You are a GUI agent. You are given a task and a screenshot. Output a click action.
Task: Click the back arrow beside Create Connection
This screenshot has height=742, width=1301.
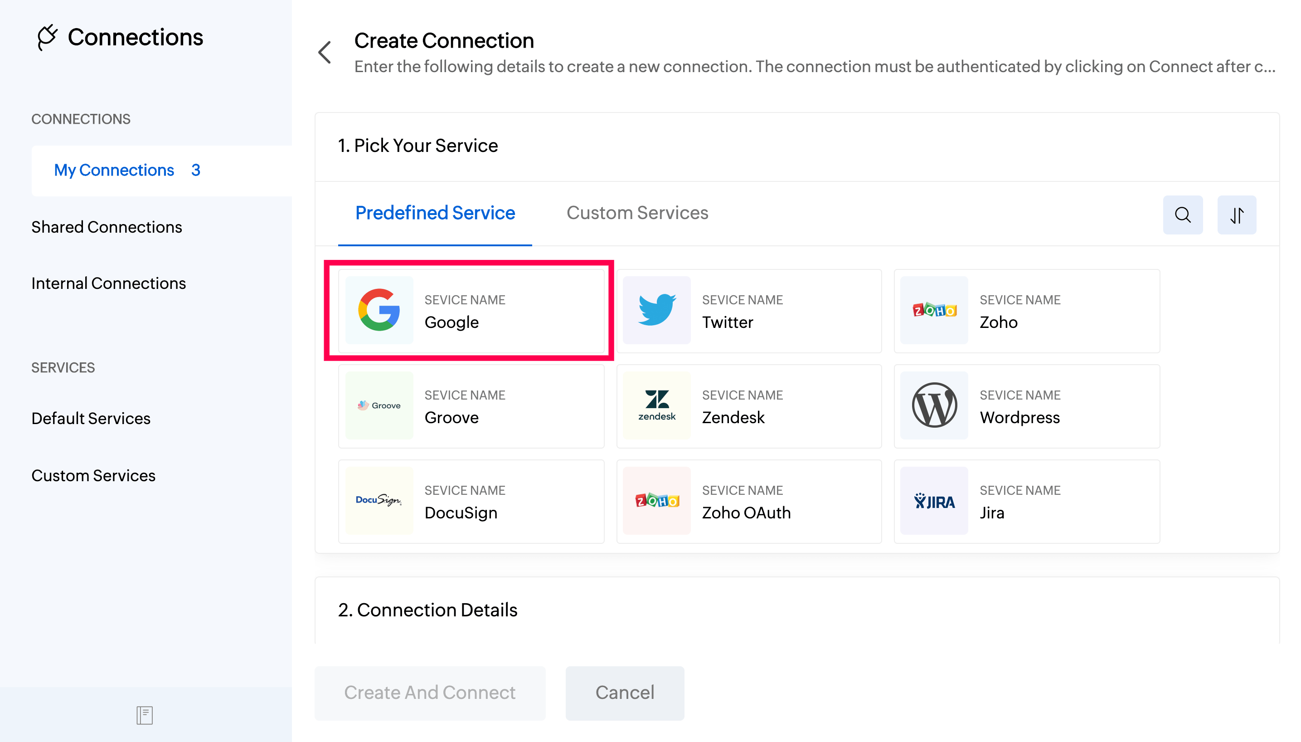[x=325, y=53]
